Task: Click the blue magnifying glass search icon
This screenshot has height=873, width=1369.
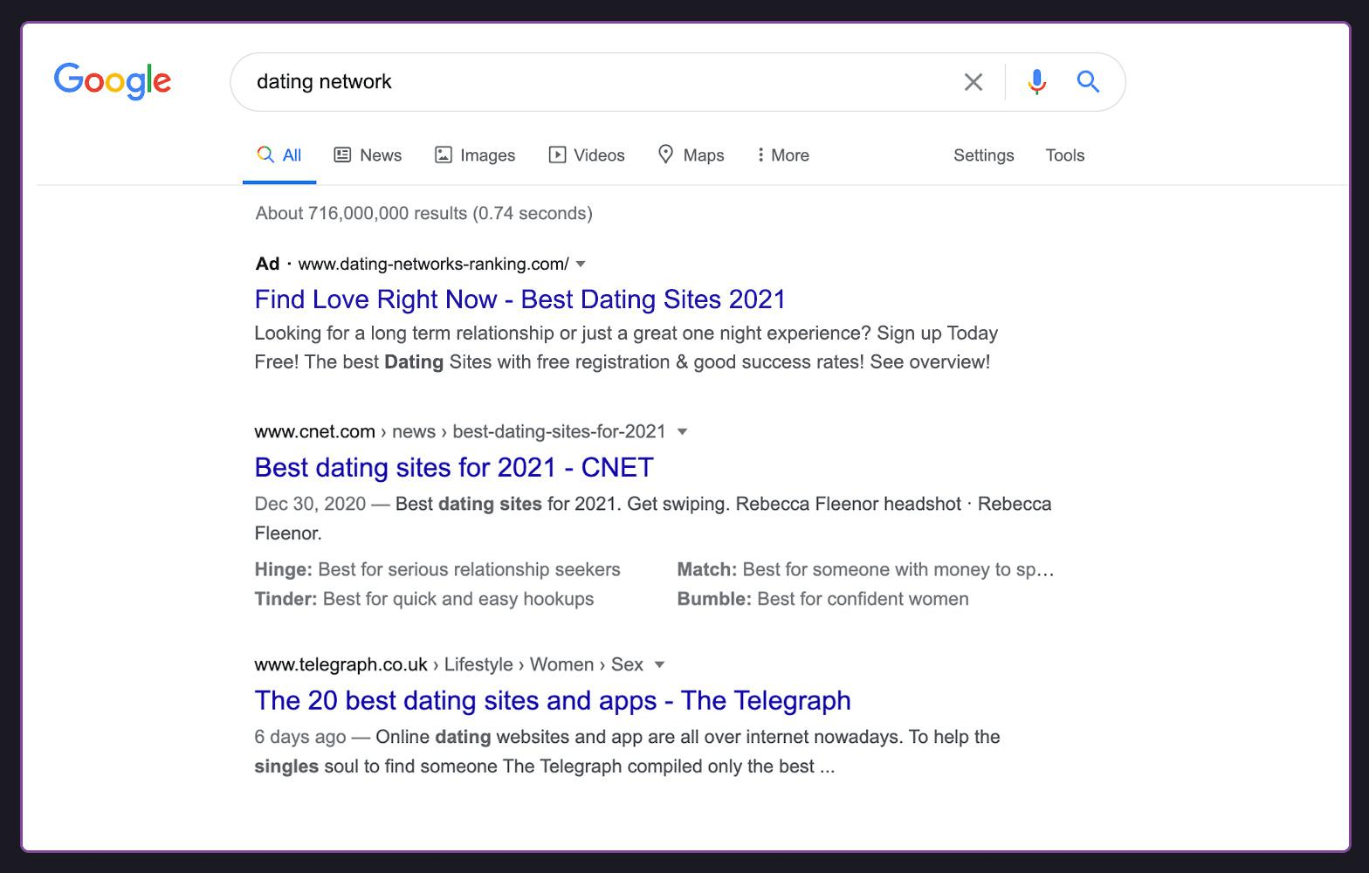Action: 1088,82
